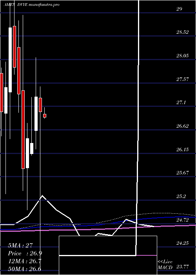Viewport: 196px width, 275px height.
Task: Click the 23.77 price axis label
Action: [x=182, y=267]
